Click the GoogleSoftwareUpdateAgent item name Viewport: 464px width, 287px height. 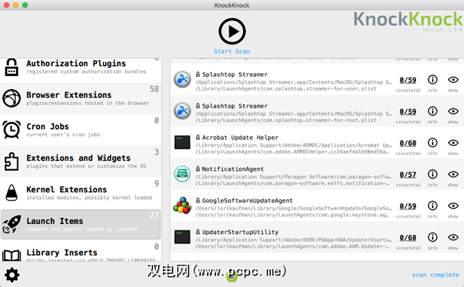[x=247, y=201]
